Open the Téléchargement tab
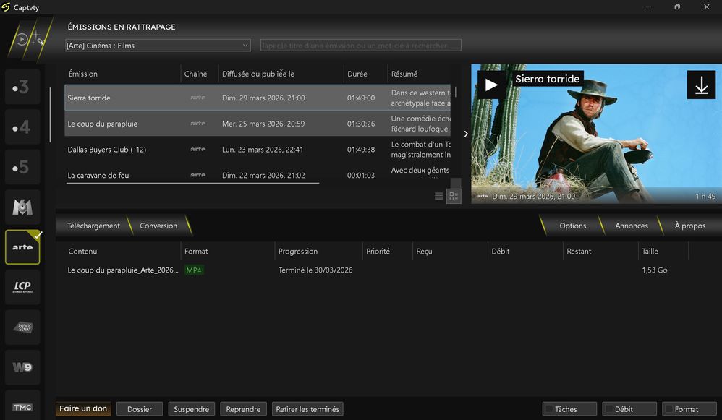722x420 pixels. (x=93, y=226)
